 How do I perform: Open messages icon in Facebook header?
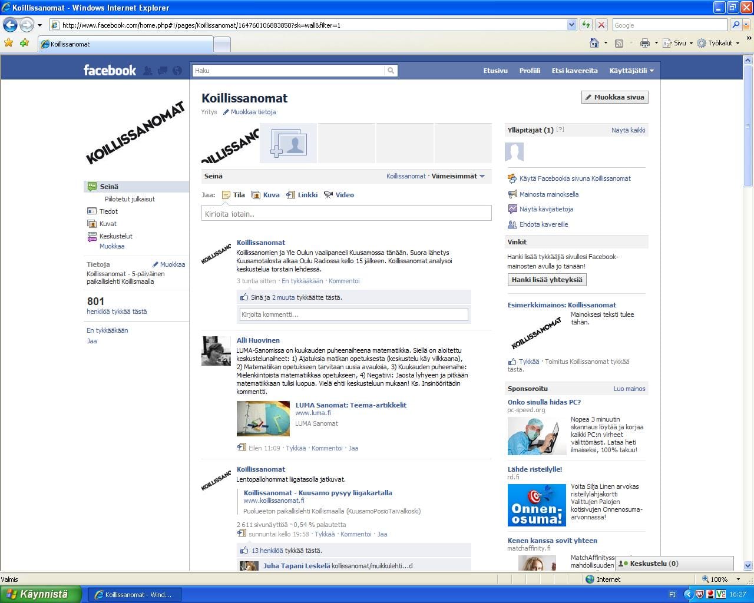[163, 71]
